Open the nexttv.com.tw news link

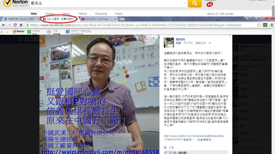tap(194, 138)
